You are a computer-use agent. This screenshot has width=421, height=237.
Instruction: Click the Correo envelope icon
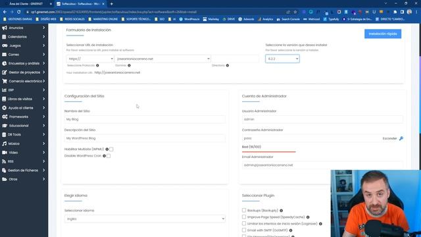[x=5, y=55]
